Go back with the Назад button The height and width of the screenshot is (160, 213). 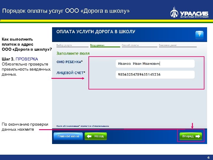point(96,136)
